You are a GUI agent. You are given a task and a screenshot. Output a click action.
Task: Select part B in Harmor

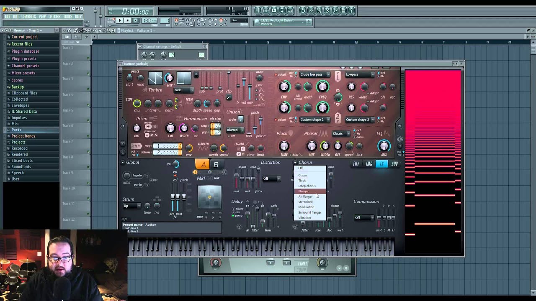click(216, 165)
